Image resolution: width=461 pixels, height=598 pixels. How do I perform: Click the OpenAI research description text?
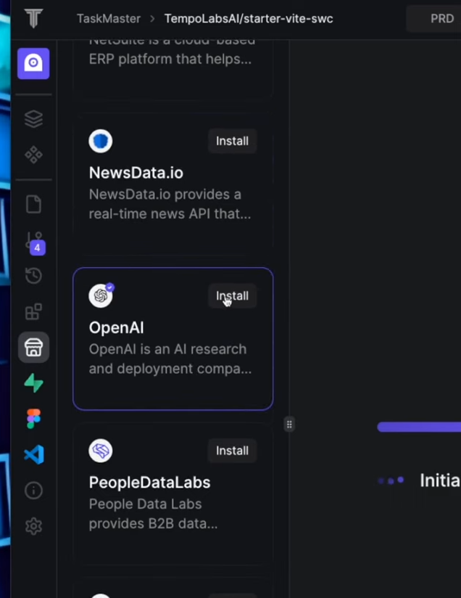pyautogui.click(x=170, y=359)
